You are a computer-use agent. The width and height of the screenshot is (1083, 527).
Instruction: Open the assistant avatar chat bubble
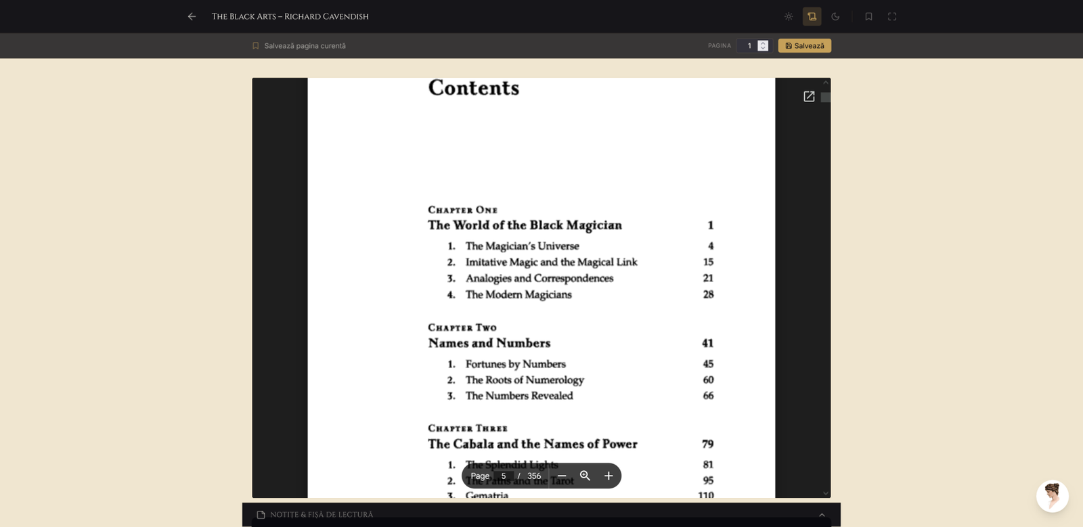pyautogui.click(x=1053, y=497)
